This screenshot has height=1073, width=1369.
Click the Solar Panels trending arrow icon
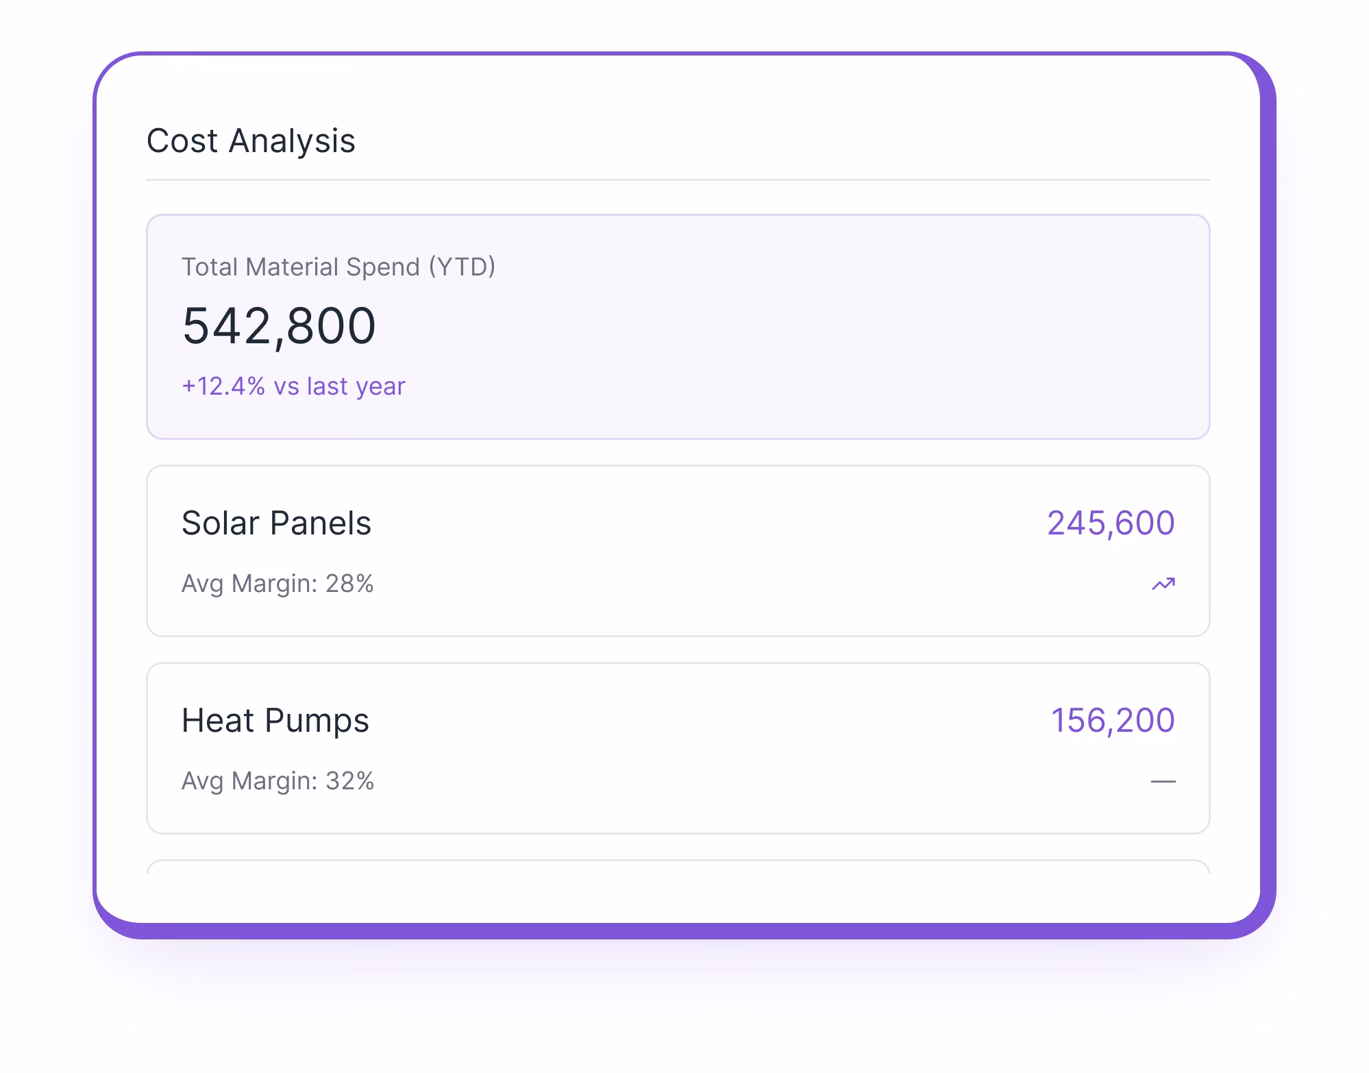1165,584
